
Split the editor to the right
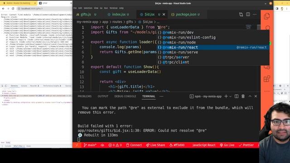[x=248, y=14]
